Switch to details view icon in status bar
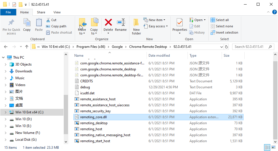278x151 pixels. [267, 147]
